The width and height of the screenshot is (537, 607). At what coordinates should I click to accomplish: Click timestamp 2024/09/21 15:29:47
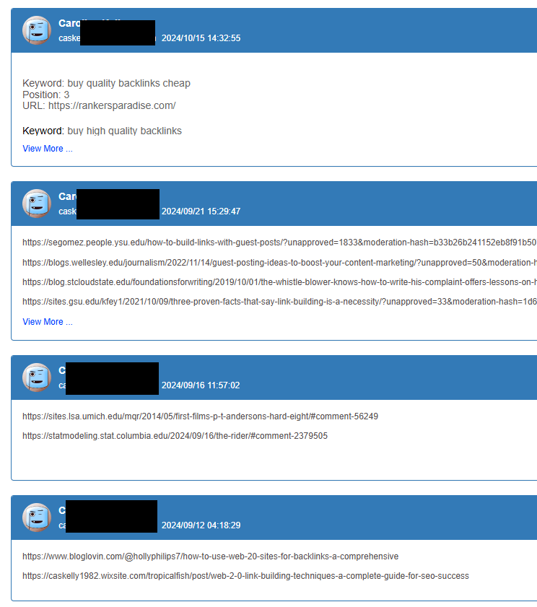[x=201, y=211]
